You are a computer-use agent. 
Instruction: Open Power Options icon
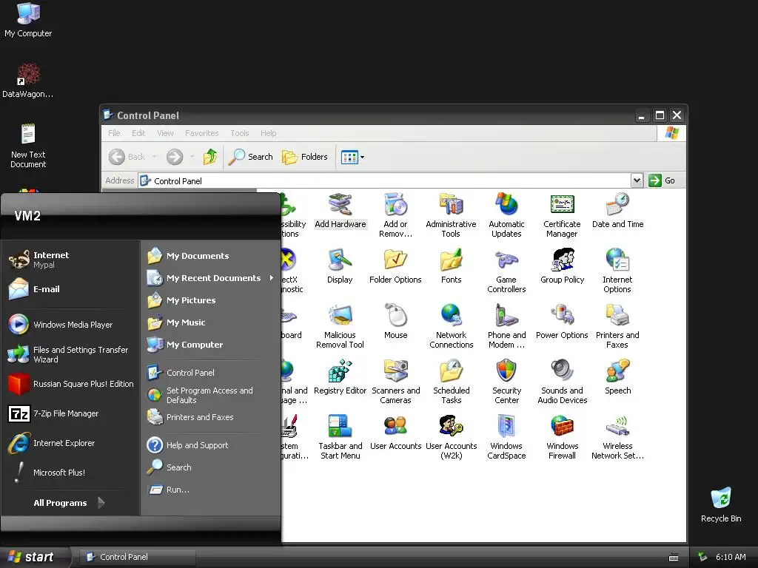click(x=562, y=322)
